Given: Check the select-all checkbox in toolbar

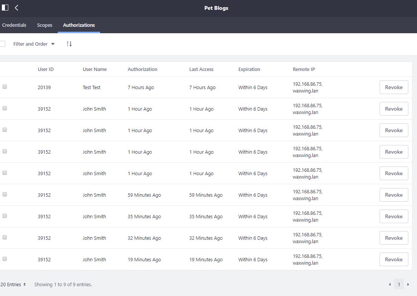Looking at the screenshot, I should [x=3, y=44].
